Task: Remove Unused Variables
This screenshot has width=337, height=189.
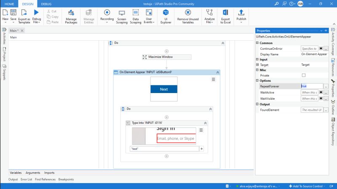Action: click(x=188, y=16)
